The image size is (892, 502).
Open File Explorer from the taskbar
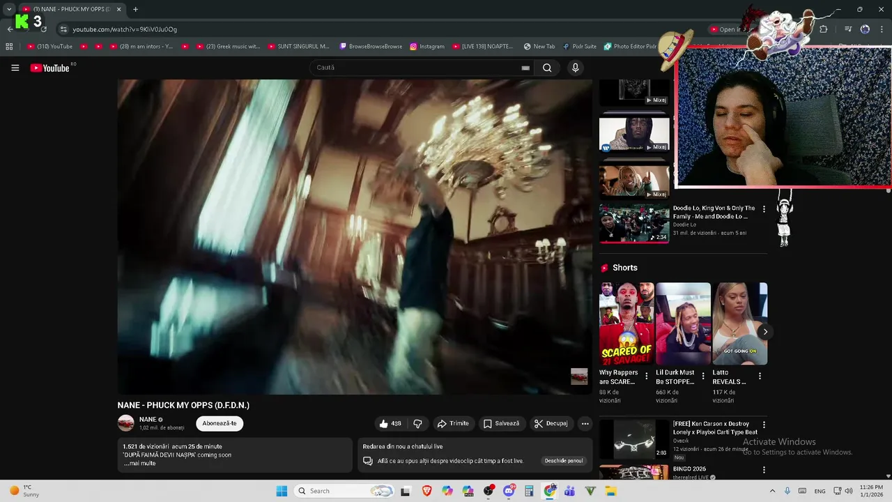click(611, 491)
